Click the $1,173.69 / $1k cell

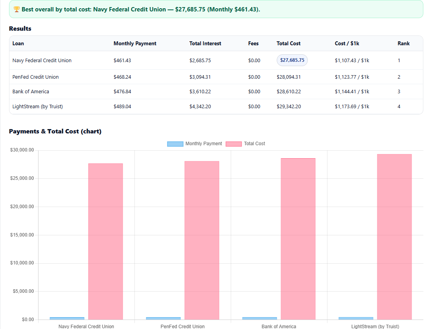[x=352, y=106]
